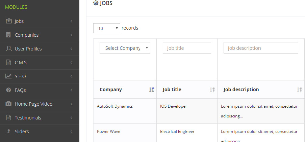Toggle sort on Job description column
Image resolution: width=305 pixels, height=142 pixels.
click(299, 90)
